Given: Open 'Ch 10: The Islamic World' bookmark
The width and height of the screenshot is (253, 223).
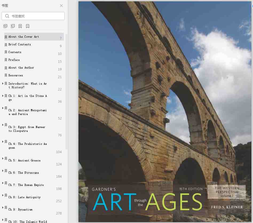Looking at the screenshot, I should [27, 222].
